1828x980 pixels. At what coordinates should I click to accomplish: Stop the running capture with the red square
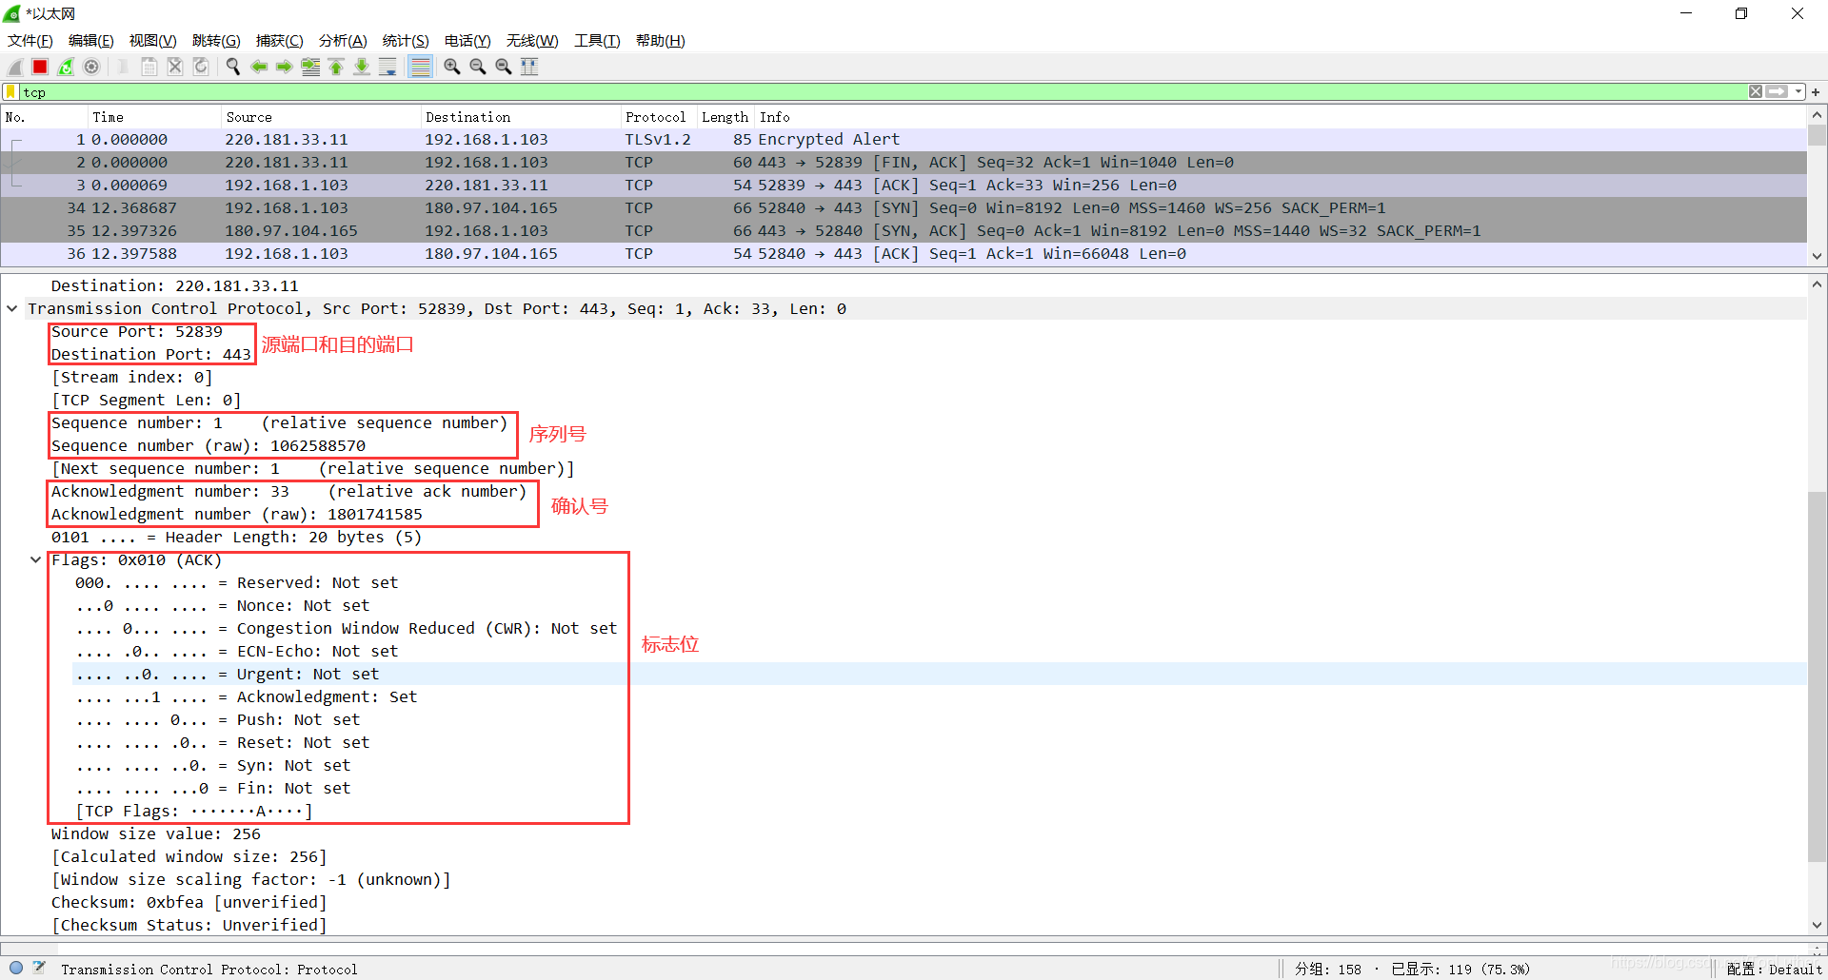coord(40,67)
